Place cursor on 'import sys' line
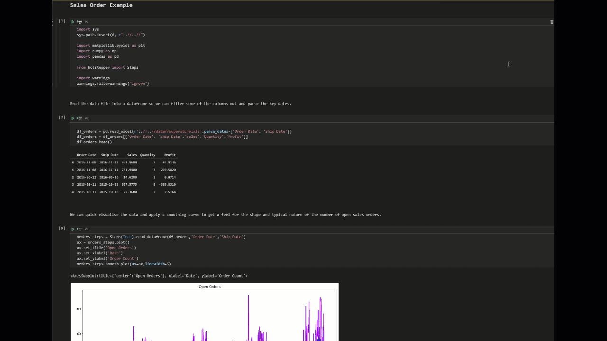 coord(88,29)
